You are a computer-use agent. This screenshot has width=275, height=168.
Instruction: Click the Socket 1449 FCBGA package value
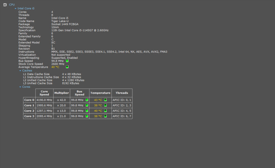click(x=65, y=24)
